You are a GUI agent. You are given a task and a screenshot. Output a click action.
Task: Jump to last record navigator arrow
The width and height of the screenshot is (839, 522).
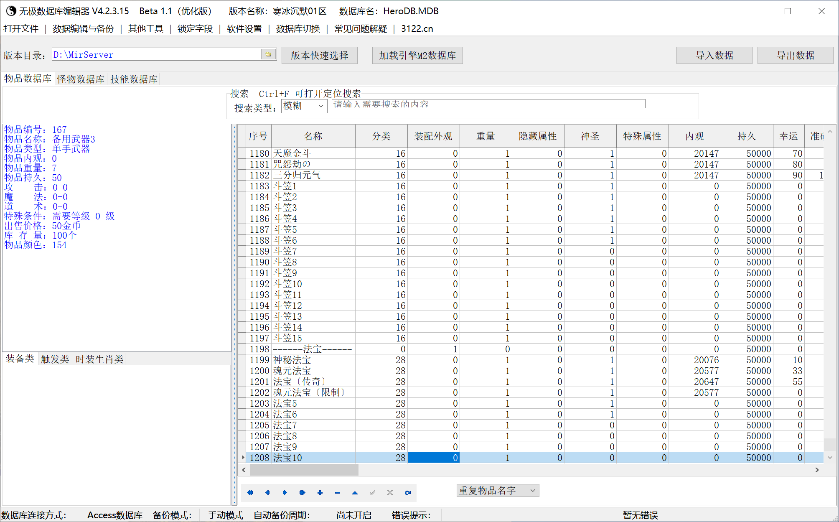(302, 493)
